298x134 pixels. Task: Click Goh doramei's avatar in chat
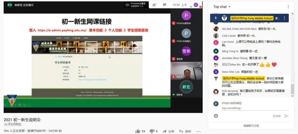216,92
